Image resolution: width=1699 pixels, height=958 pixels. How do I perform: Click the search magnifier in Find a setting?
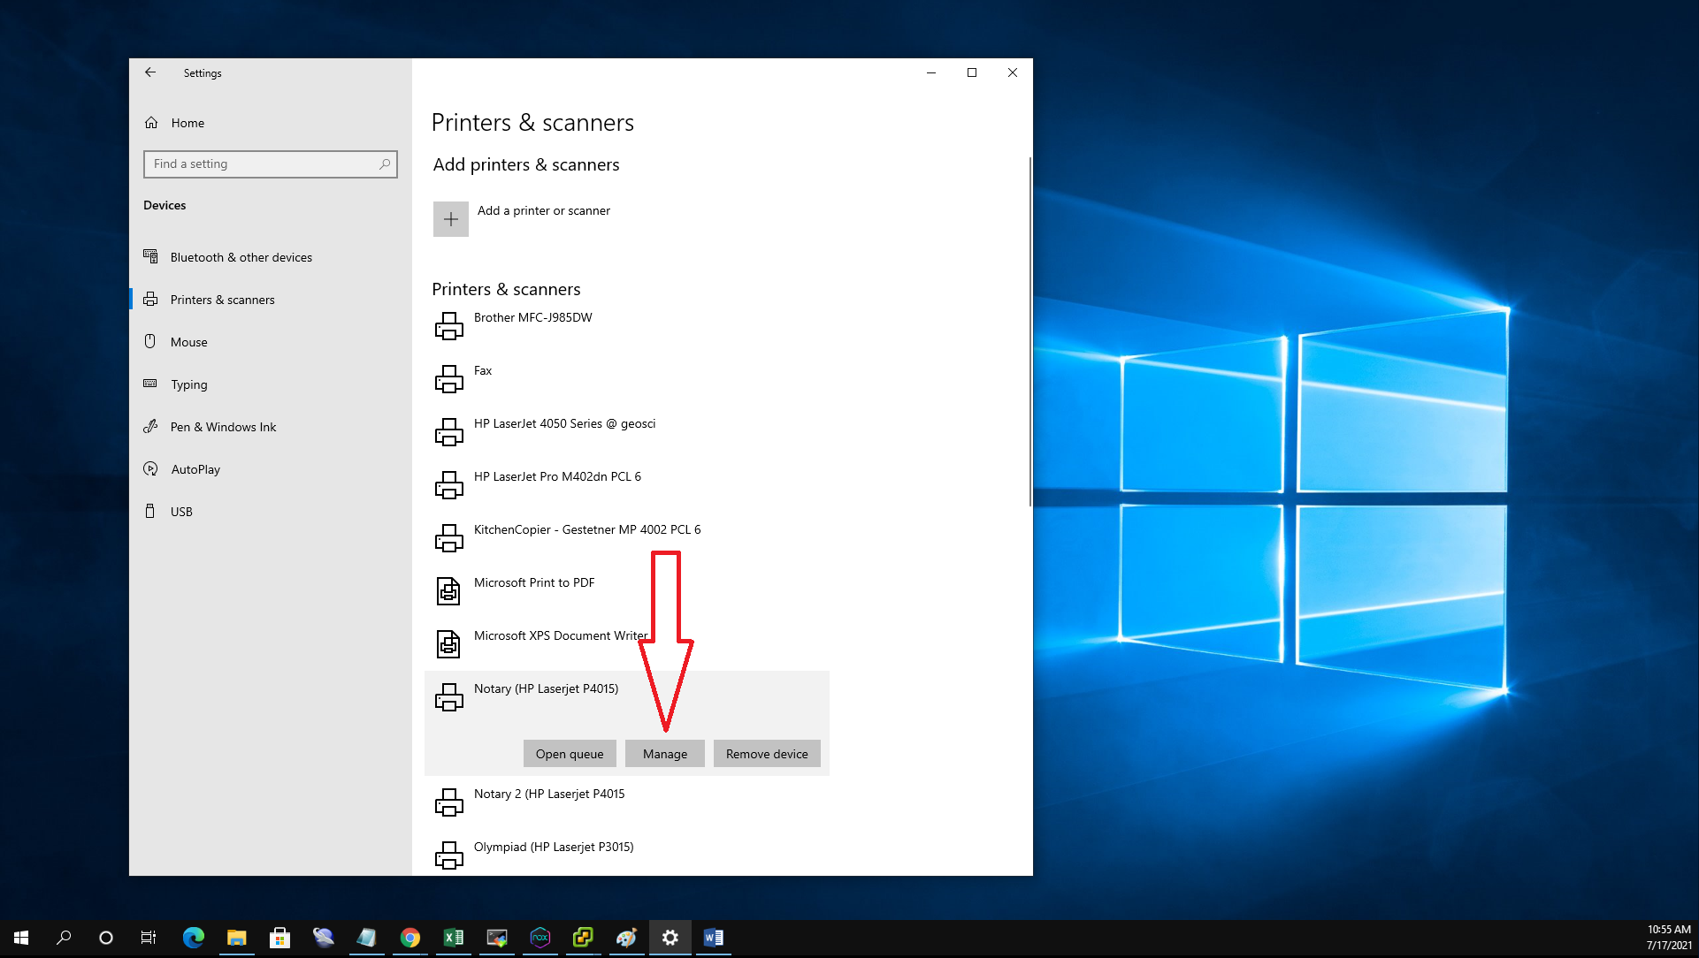coord(385,164)
